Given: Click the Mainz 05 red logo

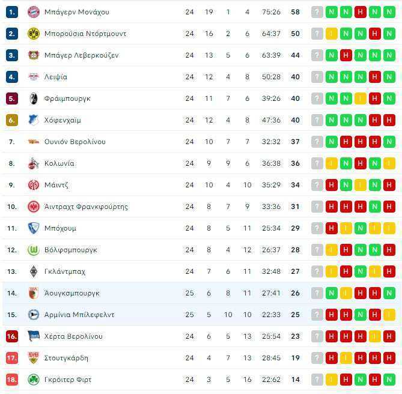Looking at the screenshot, I should tap(34, 185).
